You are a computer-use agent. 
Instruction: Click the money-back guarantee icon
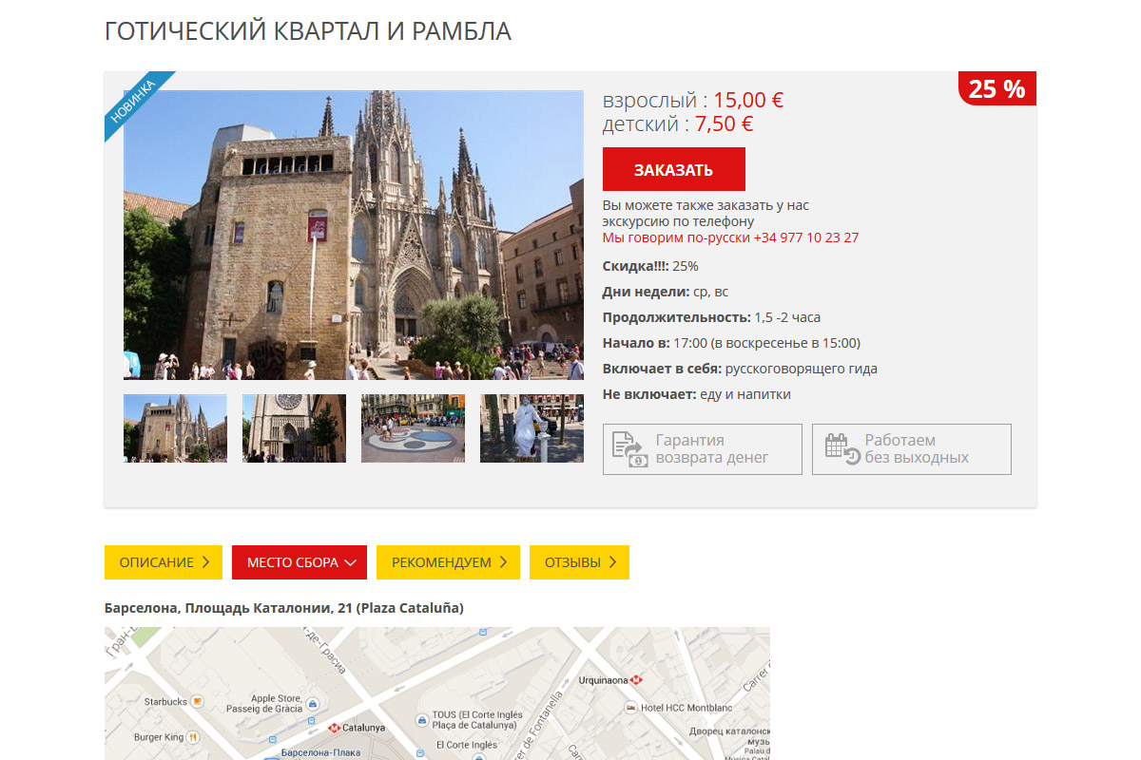tap(629, 449)
